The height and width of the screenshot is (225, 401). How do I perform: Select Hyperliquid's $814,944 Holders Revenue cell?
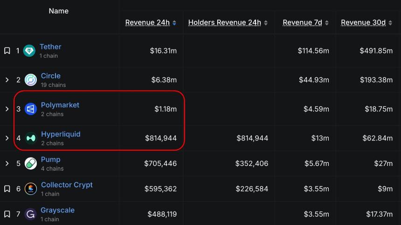[x=252, y=138]
